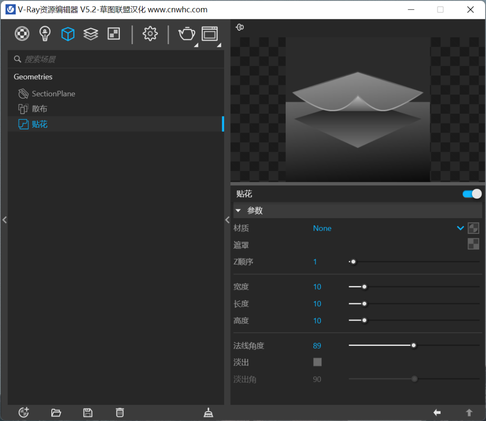This screenshot has height=421, width=486.
Task: Click the save asset disk icon
Action: [88, 412]
